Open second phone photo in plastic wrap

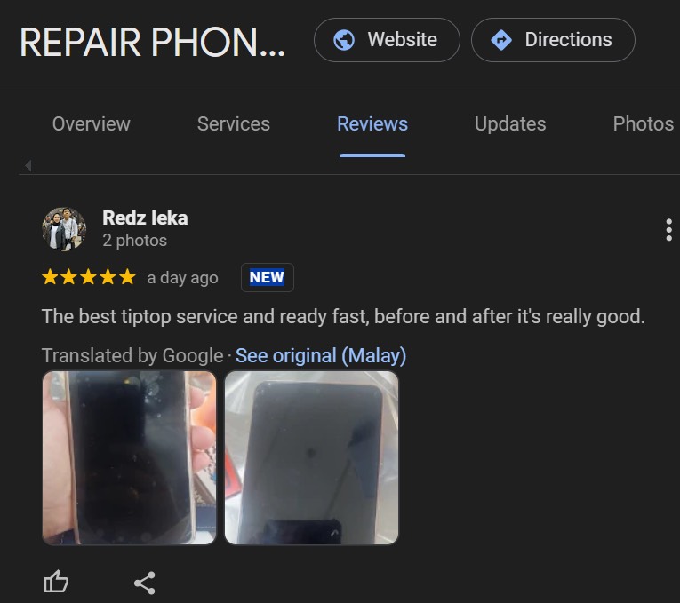[311, 458]
